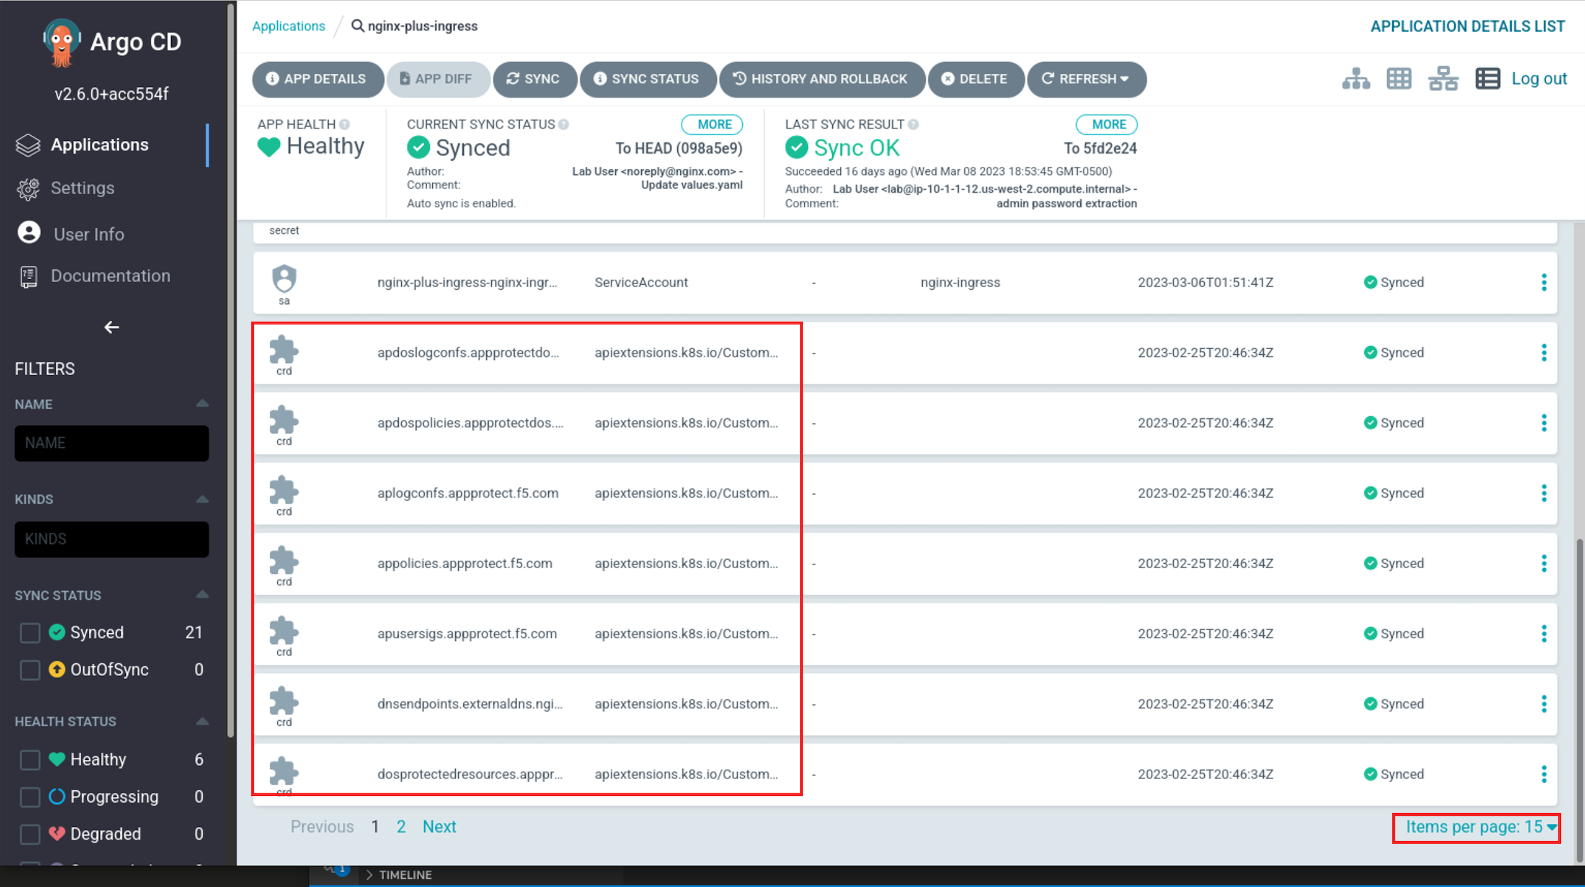Open Settings in the sidebar
Screen dimensions: 1585x887
82,188
